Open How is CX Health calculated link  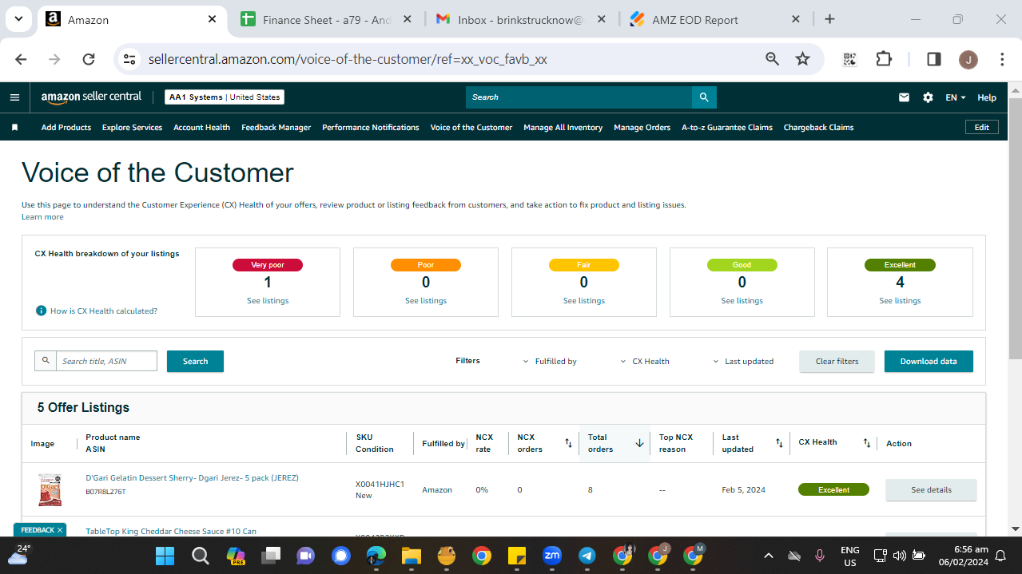104,311
